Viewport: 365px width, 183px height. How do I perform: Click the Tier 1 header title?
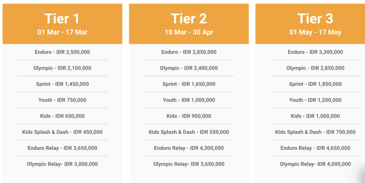(x=62, y=18)
